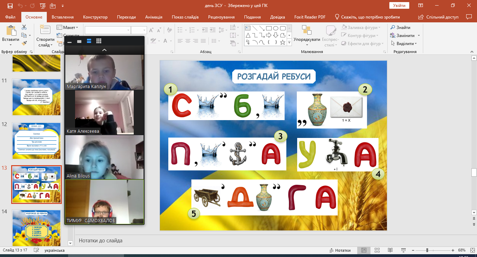Toggle numbered list formatting
477x257 pixels.
[192, 30]
